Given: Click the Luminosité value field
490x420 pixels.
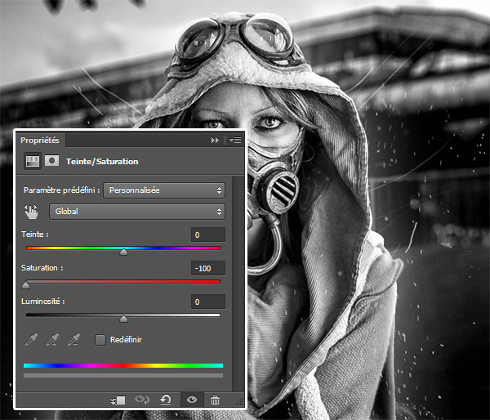Looking at the screenshot, I should coord(207,302).
